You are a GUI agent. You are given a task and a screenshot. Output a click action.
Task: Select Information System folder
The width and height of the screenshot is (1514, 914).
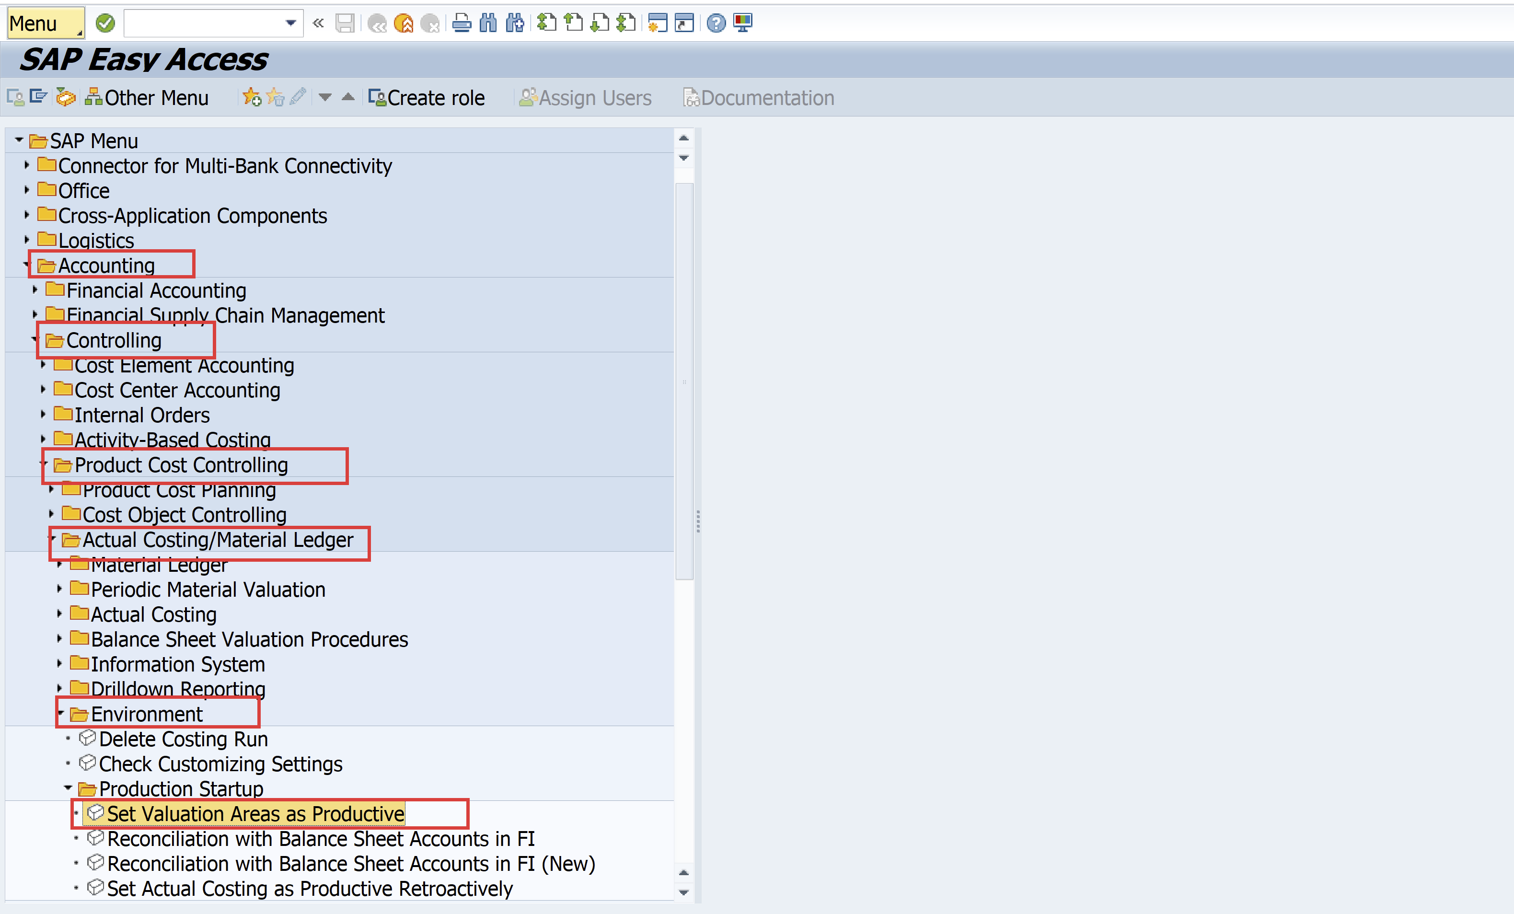178,664
